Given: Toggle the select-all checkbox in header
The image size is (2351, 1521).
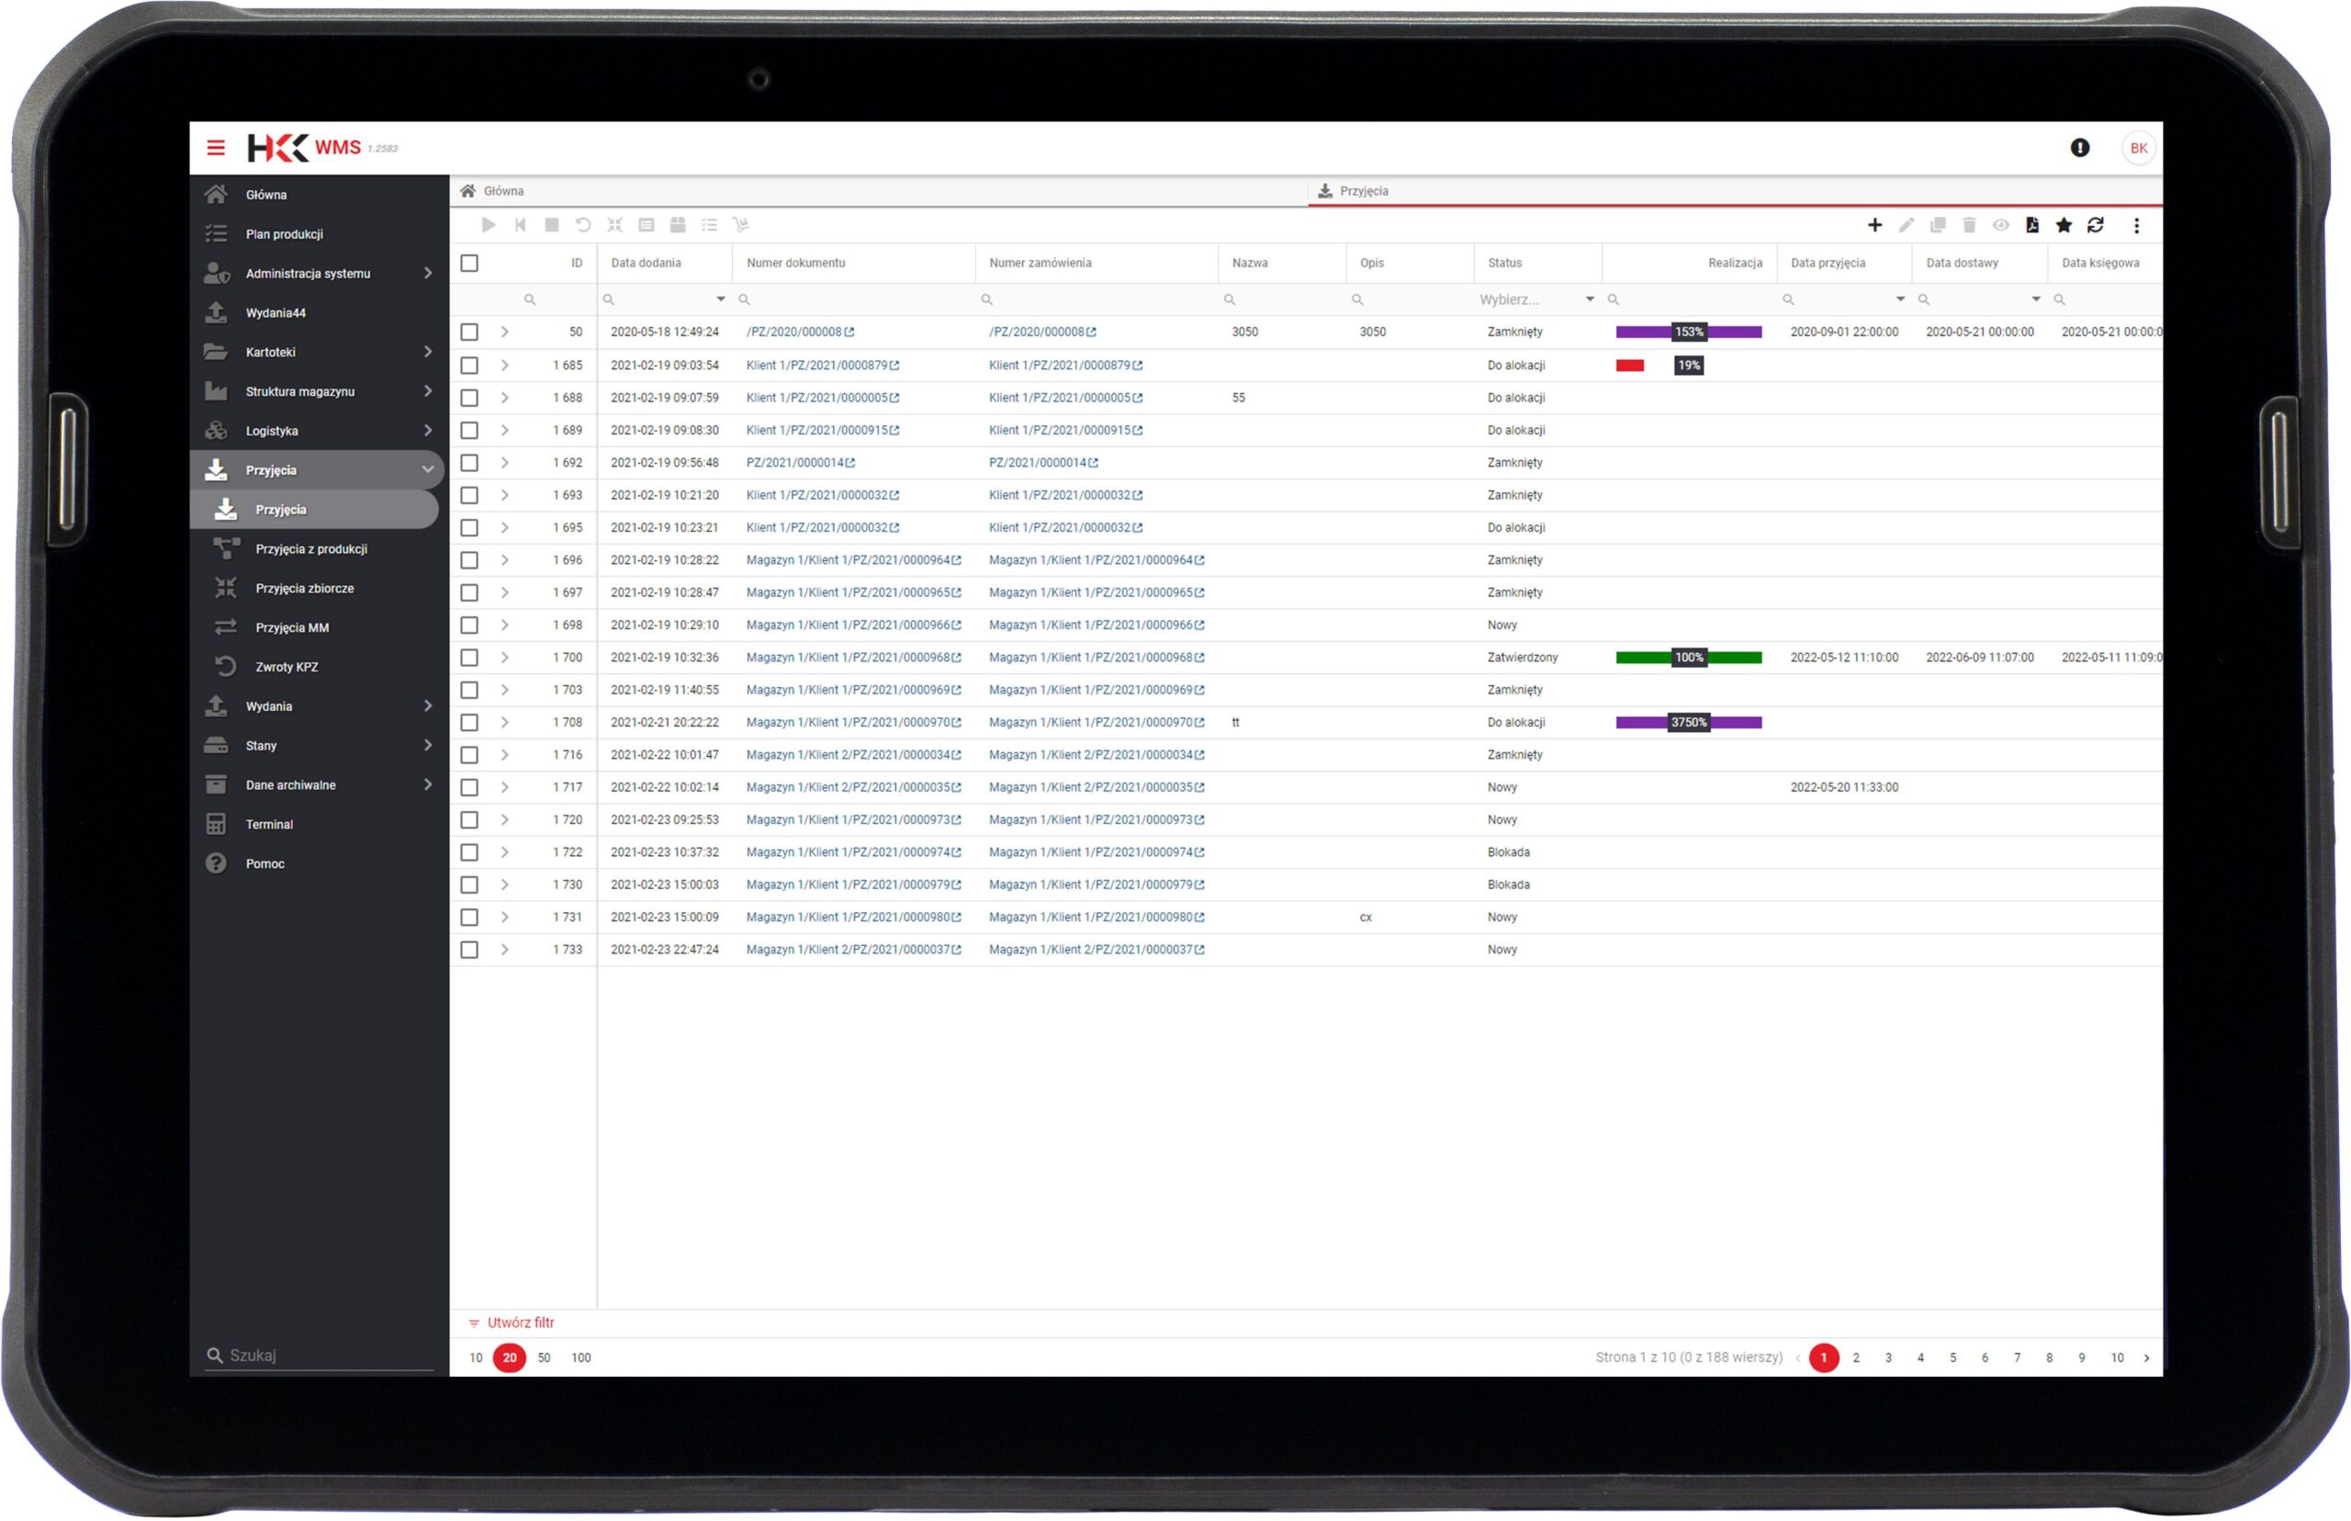Looking at the screenshot, I should click(469, 263).
